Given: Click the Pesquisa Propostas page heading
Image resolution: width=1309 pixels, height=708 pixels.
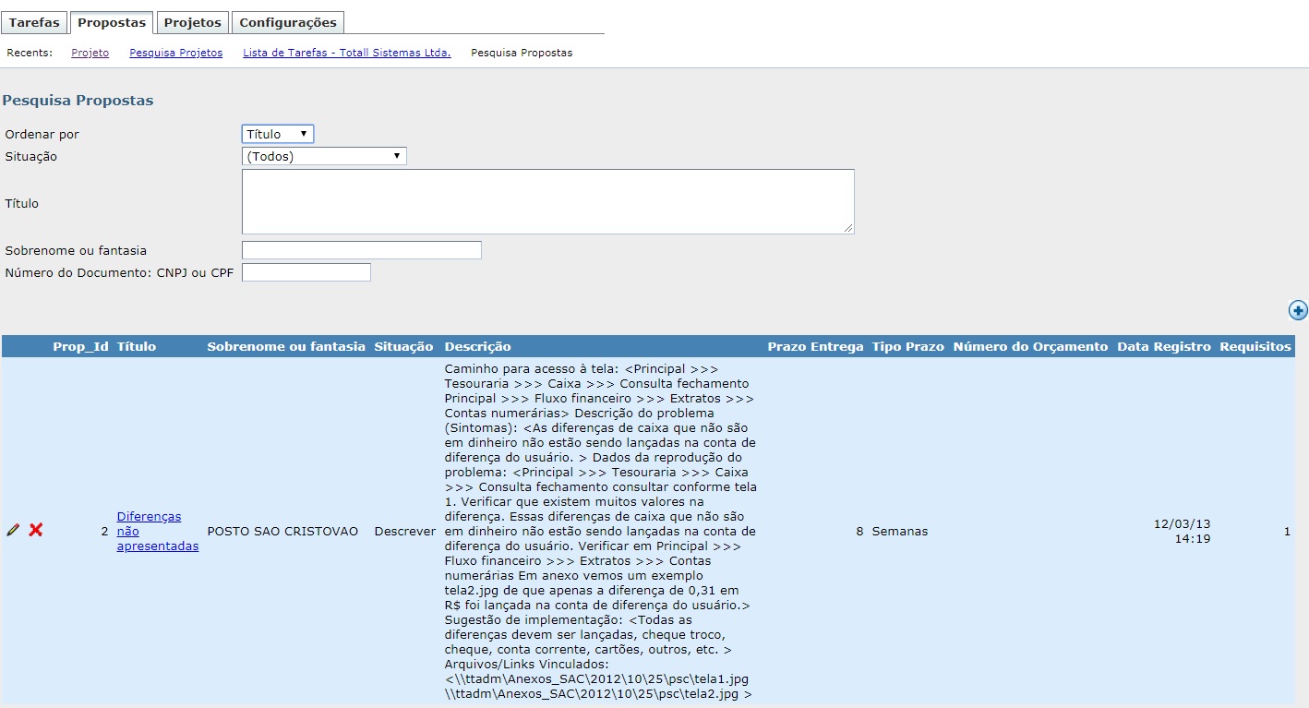Looking at the screenshot, I should point(78,100).
